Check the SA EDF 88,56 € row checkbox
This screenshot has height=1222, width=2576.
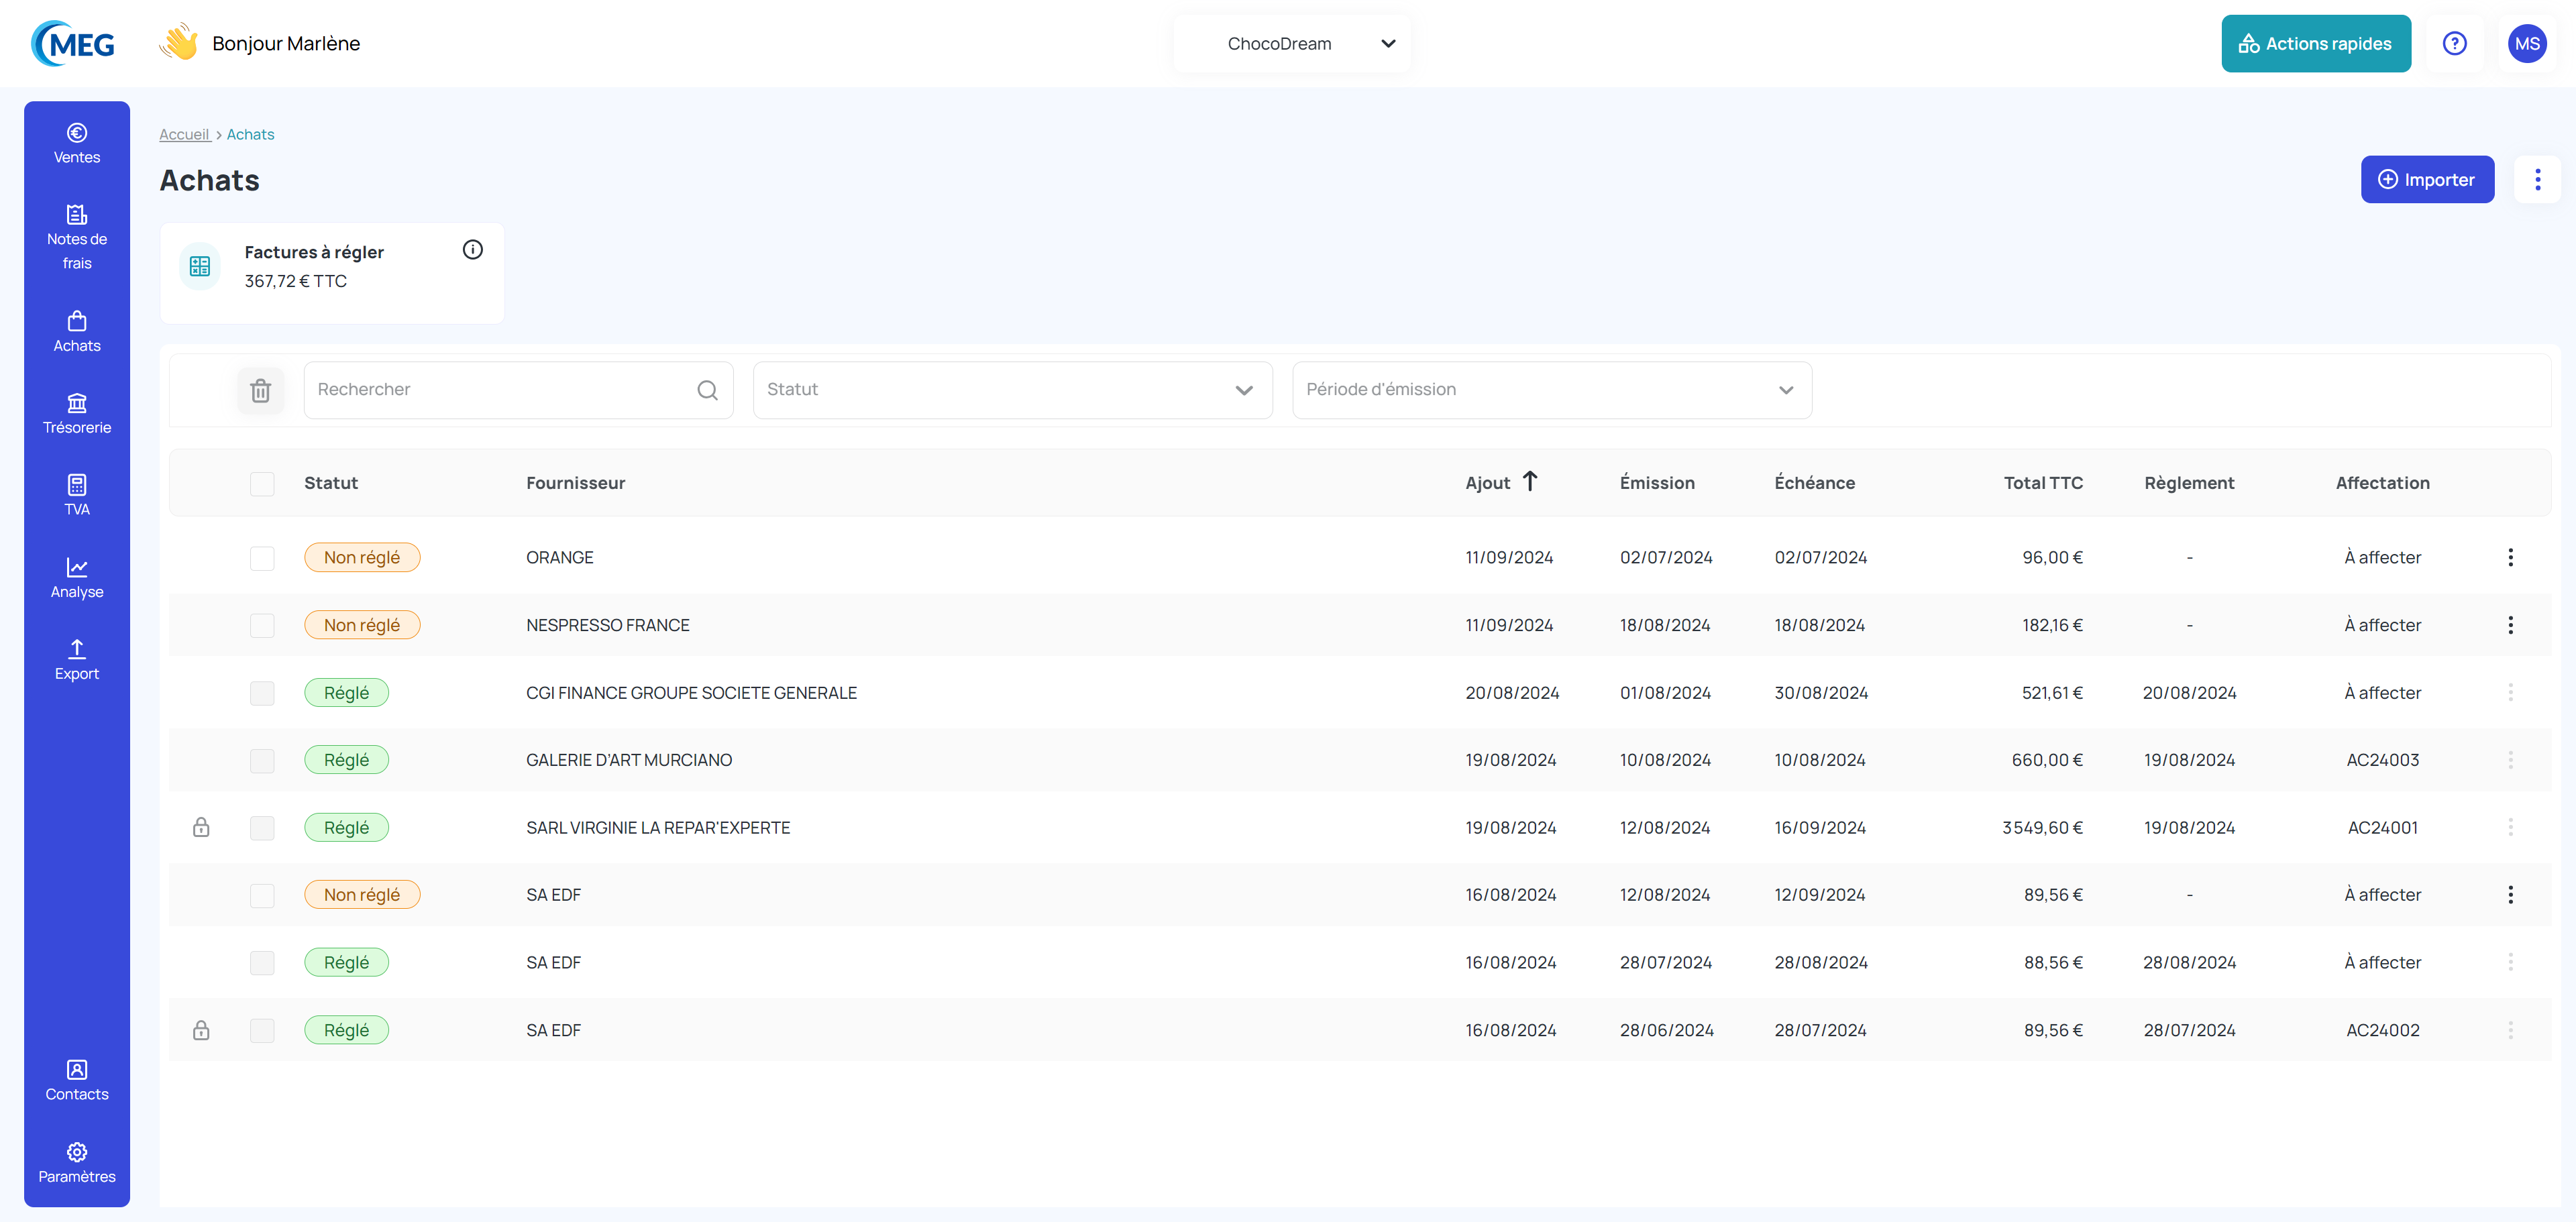click(262, 963)
